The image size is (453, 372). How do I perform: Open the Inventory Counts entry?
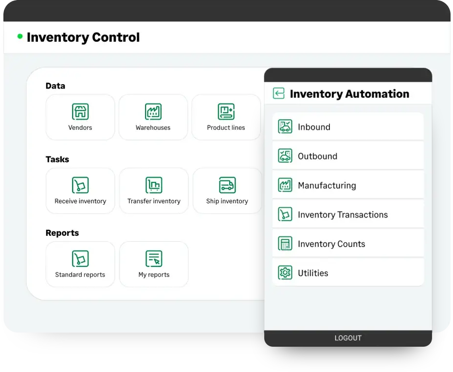coord(348,244)
